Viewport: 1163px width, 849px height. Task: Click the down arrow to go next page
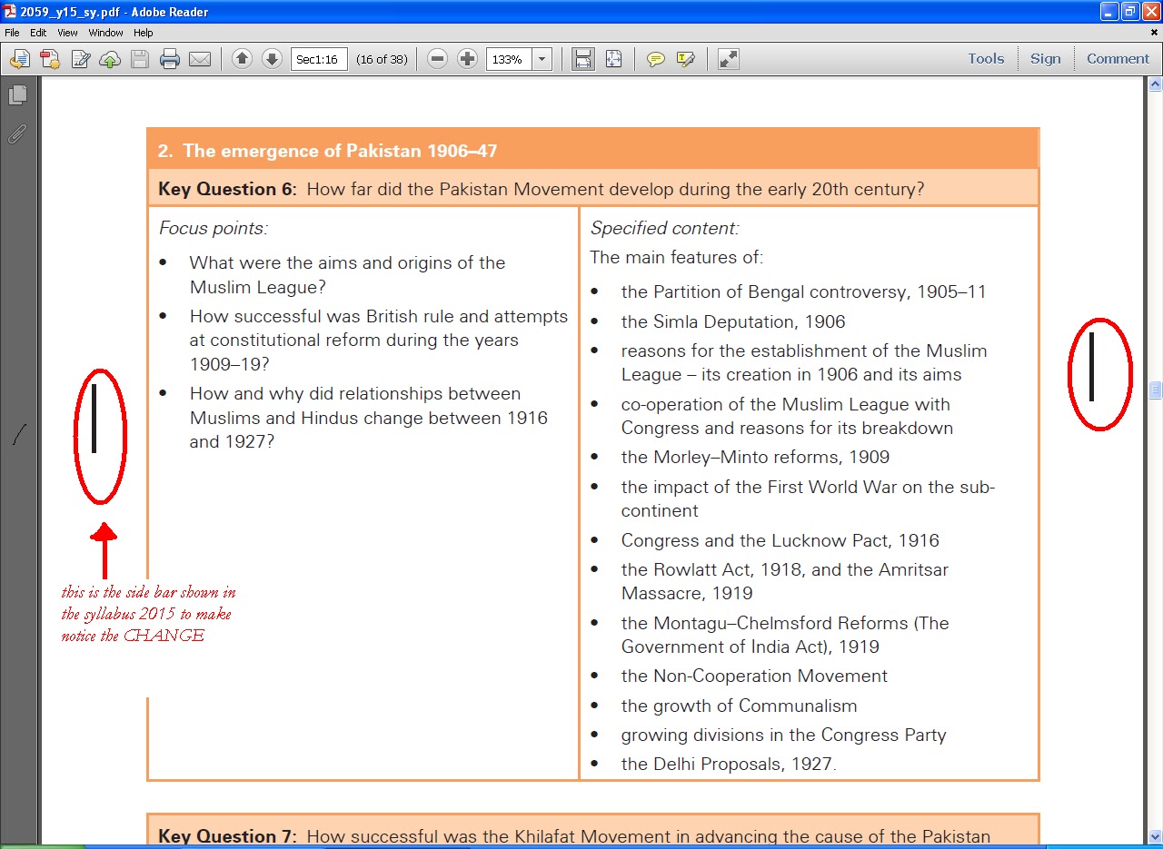(x=272, y=58)
